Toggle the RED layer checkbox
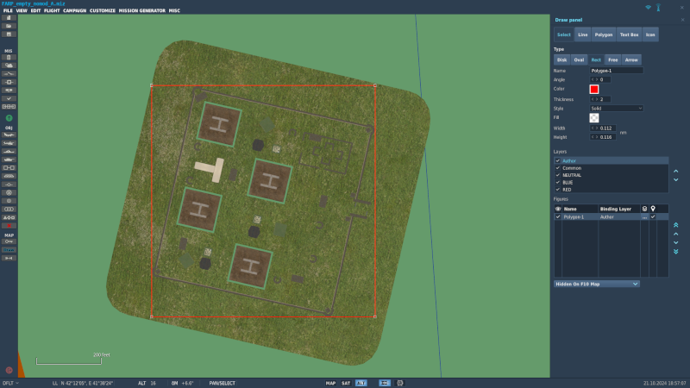The image size is (690, 388). (558, 189)
